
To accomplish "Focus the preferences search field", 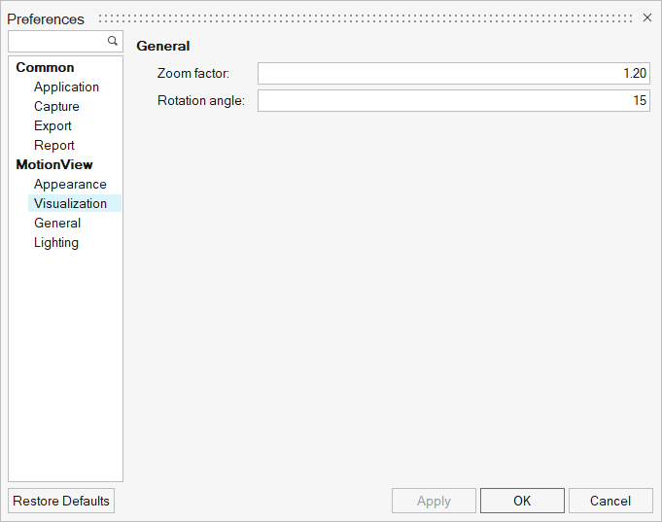I will [x=65, y=41].
